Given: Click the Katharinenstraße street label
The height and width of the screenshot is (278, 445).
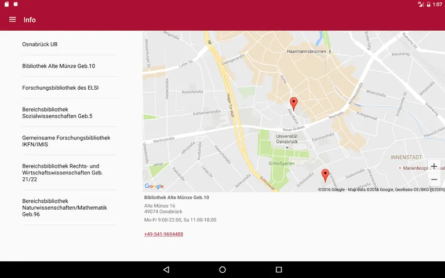Looking at the screenshot, I should tap(207, 112).
